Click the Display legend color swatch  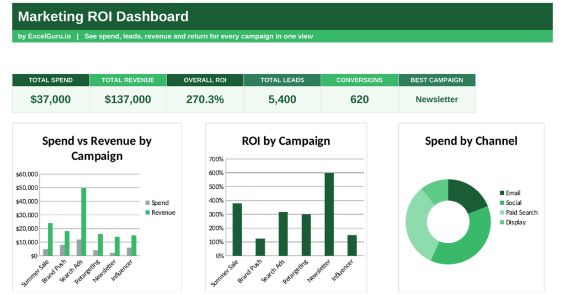(502, 222)
